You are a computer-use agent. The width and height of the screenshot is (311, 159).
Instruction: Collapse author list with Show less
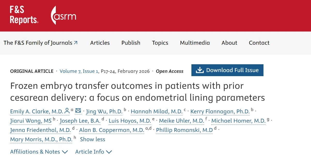(x=92, y=139)
